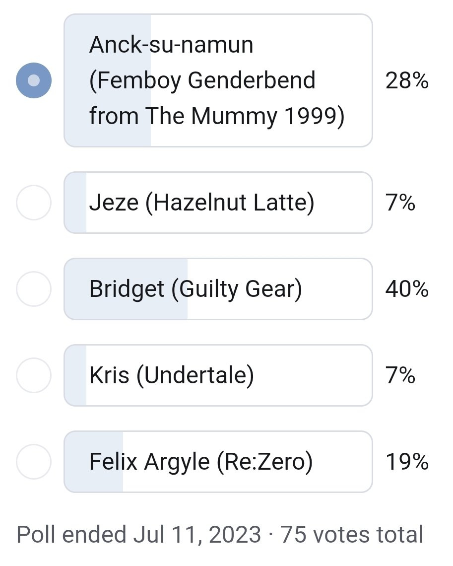The width and height of the screenshot is (453, 566).
Task: Select the Kris radio button
Action: pyautogui.click(x=34, y=375)
